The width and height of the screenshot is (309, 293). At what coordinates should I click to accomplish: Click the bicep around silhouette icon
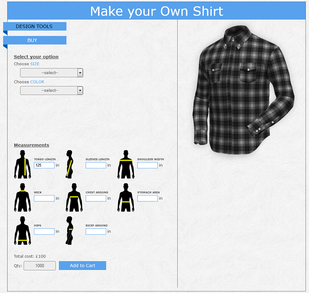(x=70, y=231)
